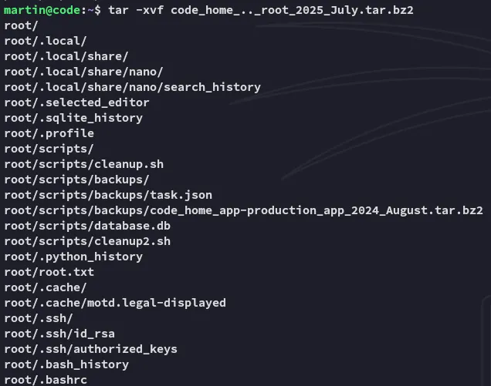This screenshot has width=491, height=386.
Task: Click the martin@code prompt text
Action: pyautogui.click(x=42, y=10)
